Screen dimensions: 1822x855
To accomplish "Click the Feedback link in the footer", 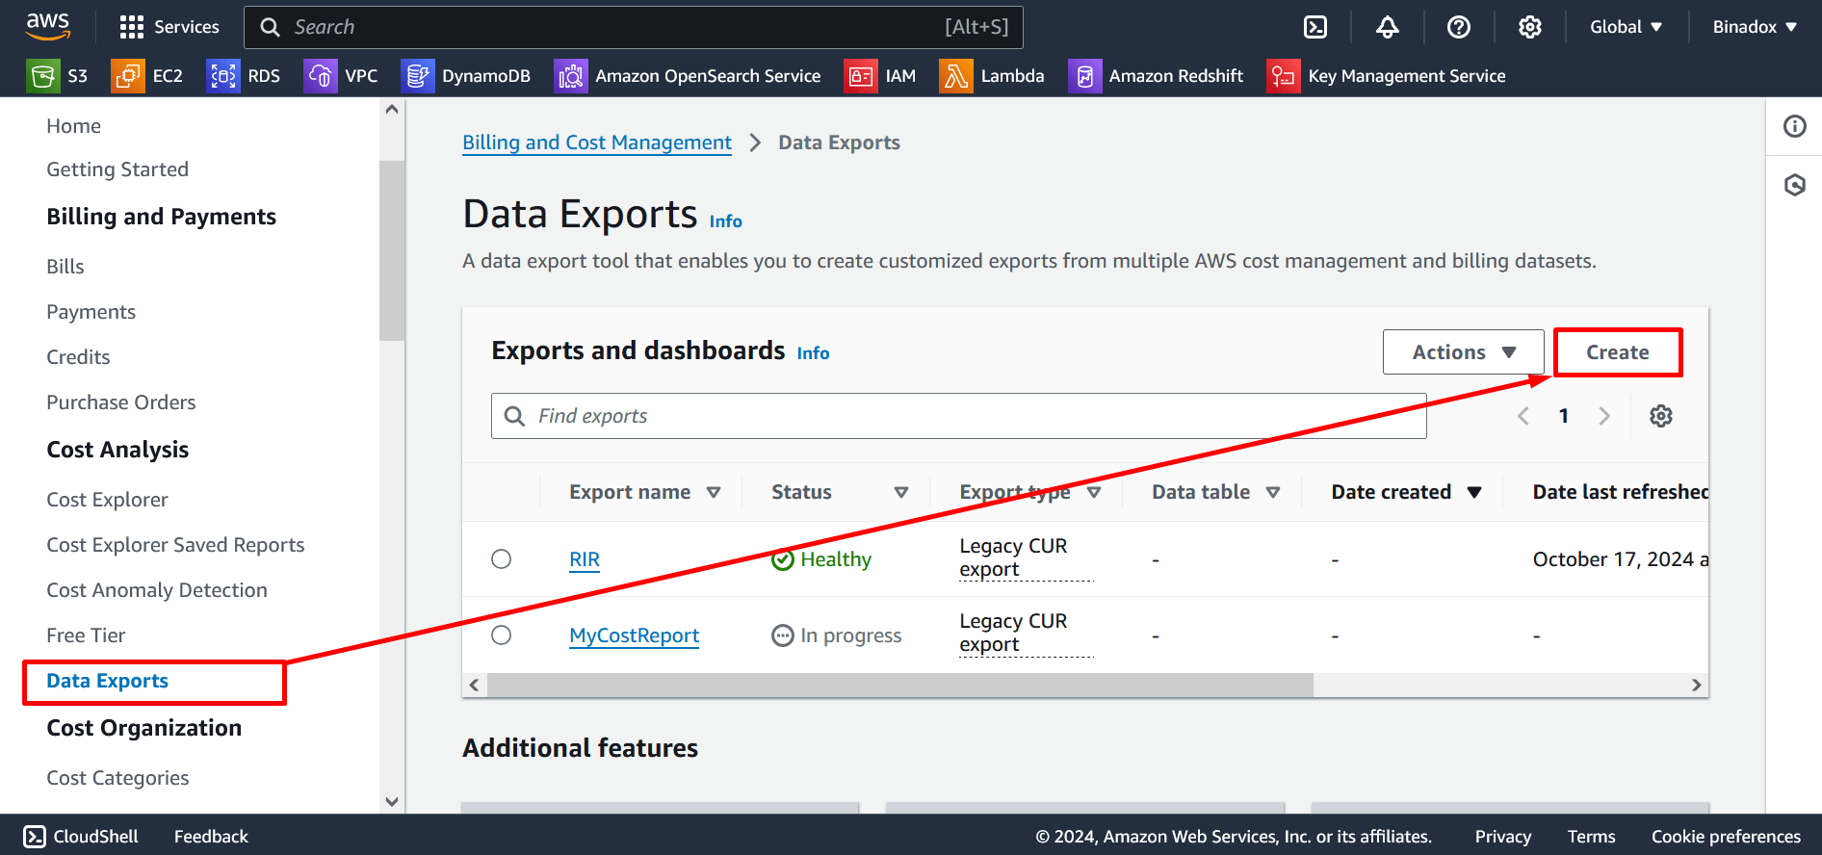I will (211, 837).
